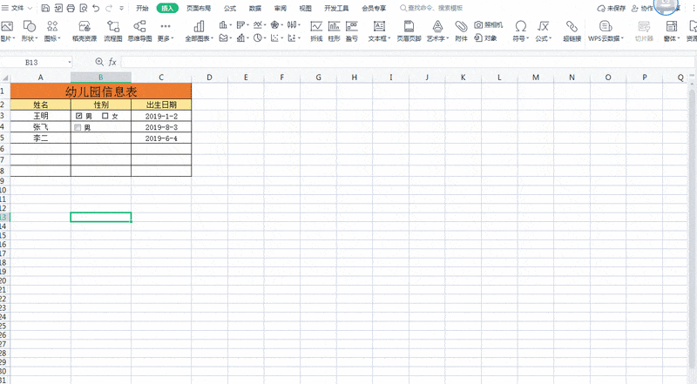Expand the column chart type dropdown

[230, 25]
